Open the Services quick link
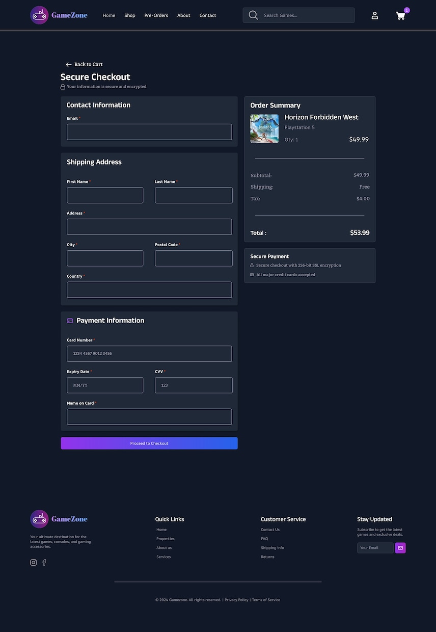 coord(163,557)
